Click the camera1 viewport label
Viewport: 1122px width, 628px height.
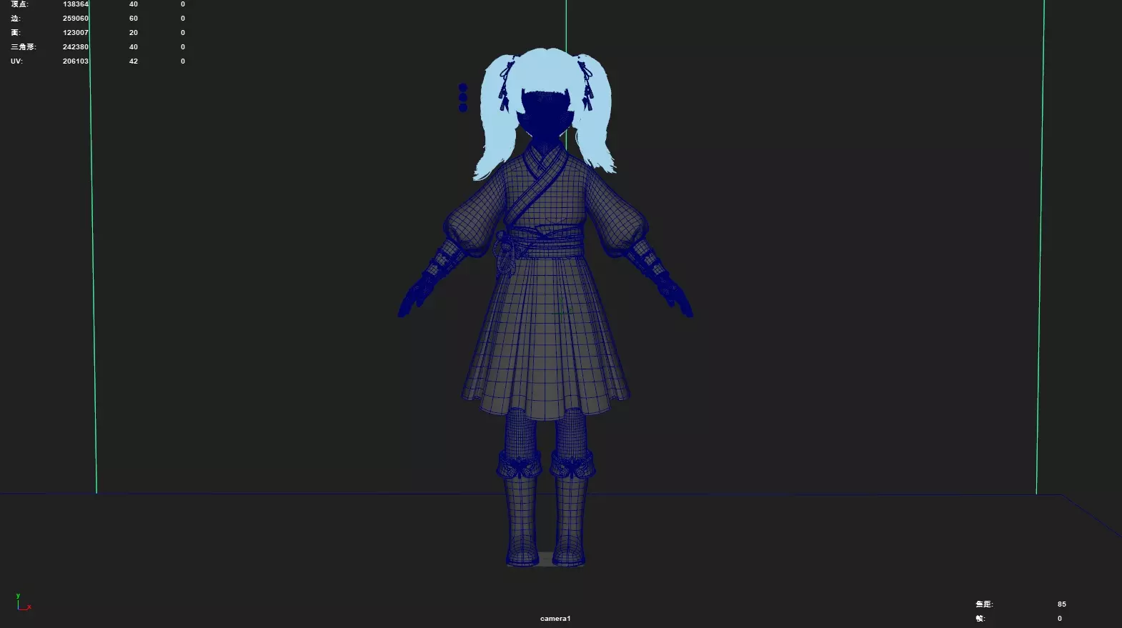pos(555,619)
